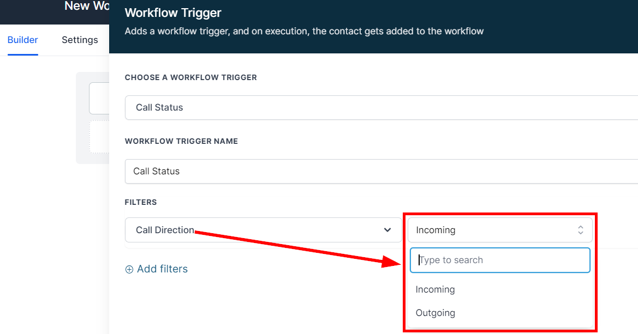
Task: Click the Workflow Trigger panel heading
Action: tap(173, 13)
